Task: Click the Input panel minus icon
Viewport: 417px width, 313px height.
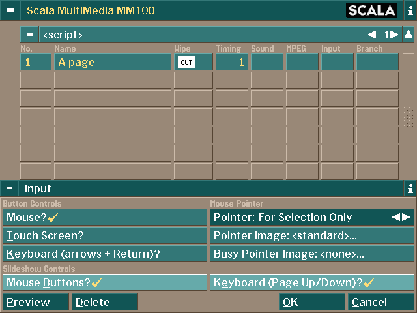Action: tap(9, 189)
